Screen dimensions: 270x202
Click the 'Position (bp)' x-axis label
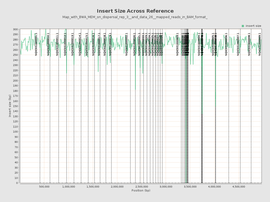pyautogui.click(x=141, y=190)
